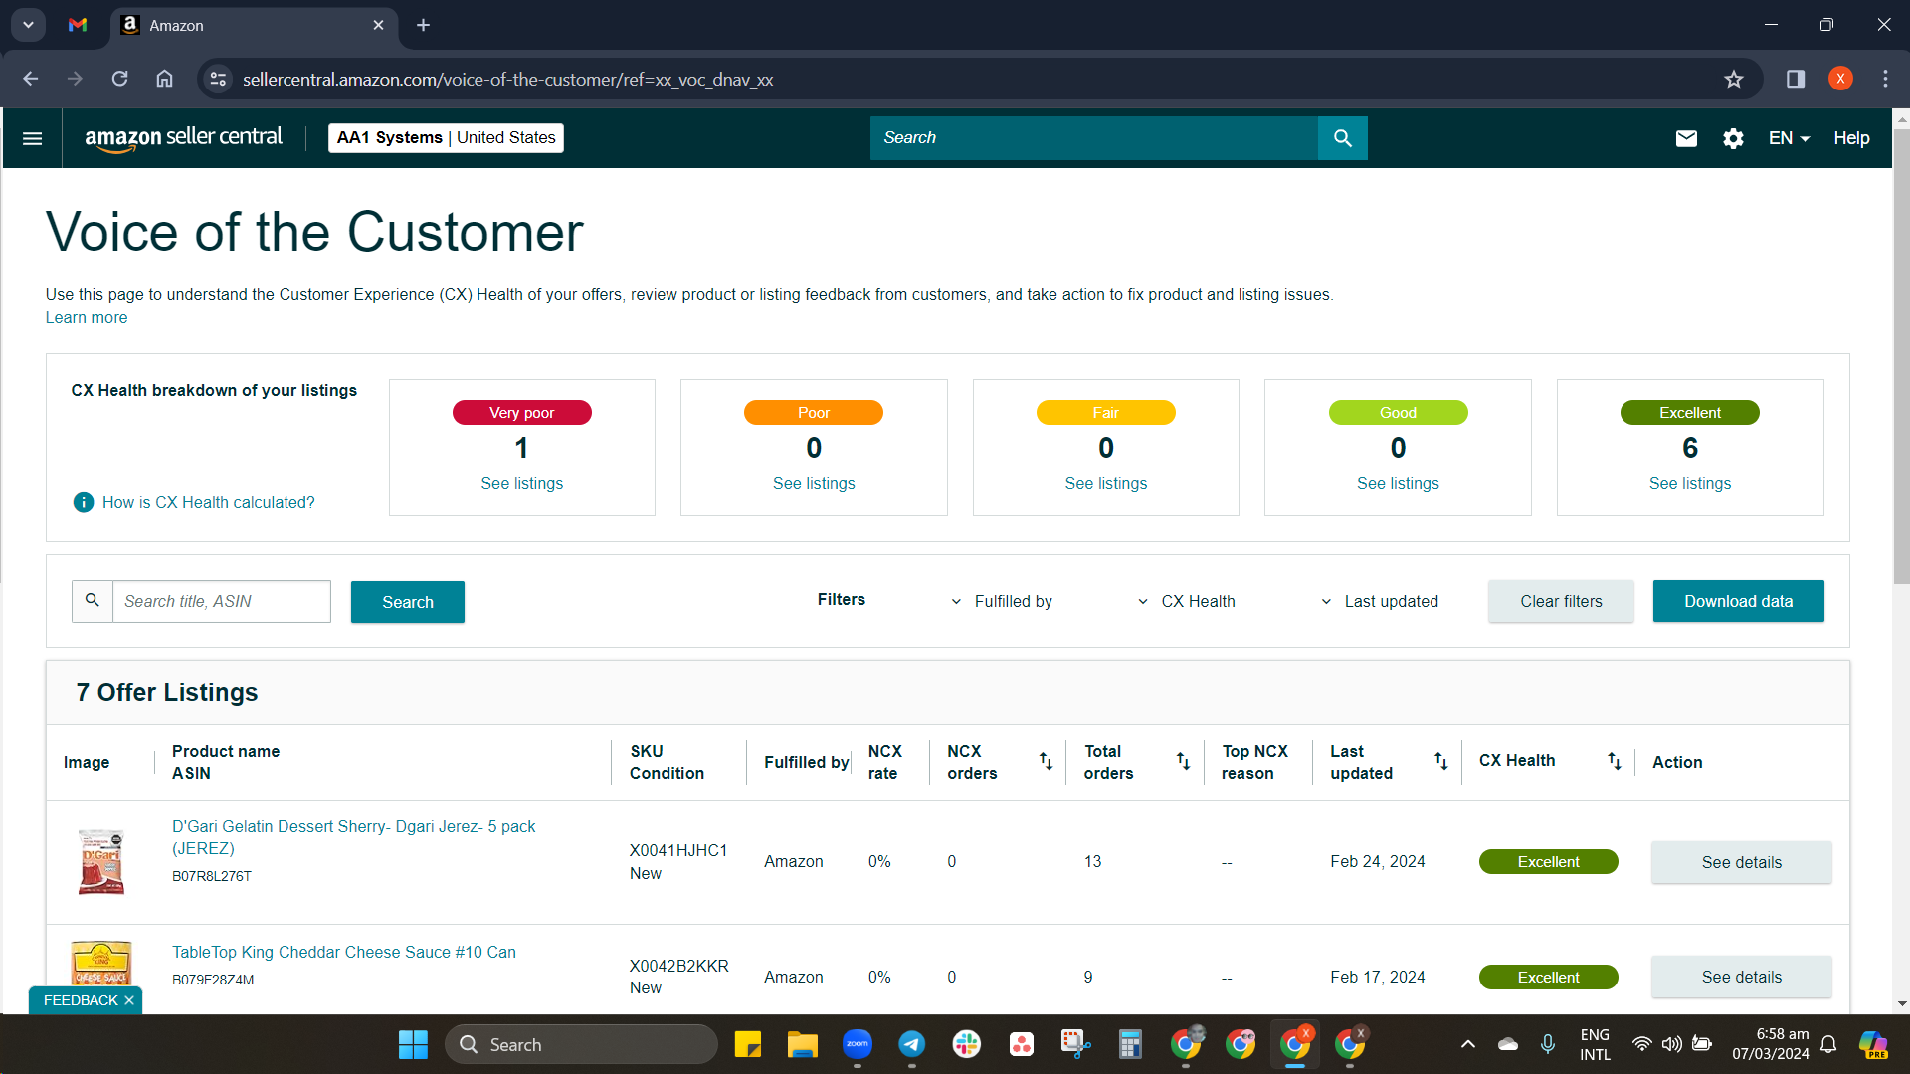The height and width of the screenshot is (1074, 1910).
Task: Open Chrome three-dot menu
Action: coord(1885,79)
